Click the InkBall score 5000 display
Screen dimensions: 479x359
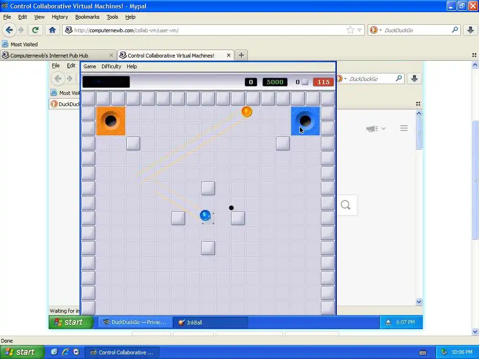pos(275,82)
